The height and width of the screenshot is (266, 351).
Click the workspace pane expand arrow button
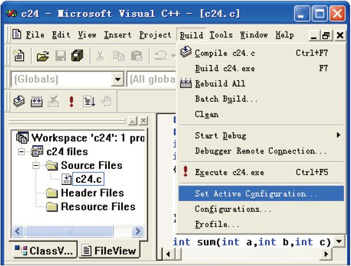tap(132, 121)
